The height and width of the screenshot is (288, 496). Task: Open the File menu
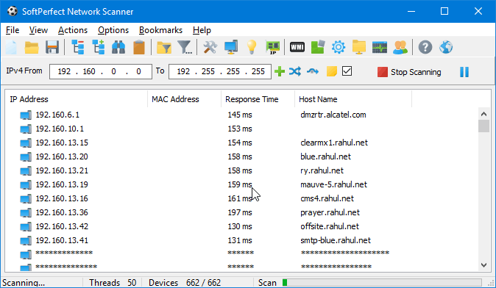[13, 30]
